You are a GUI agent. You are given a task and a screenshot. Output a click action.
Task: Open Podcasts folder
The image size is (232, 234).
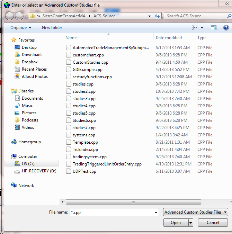(x=26, y=120)
